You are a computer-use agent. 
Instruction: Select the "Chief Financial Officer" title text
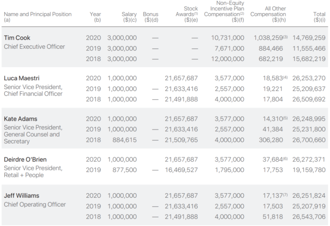coord(33,94)
